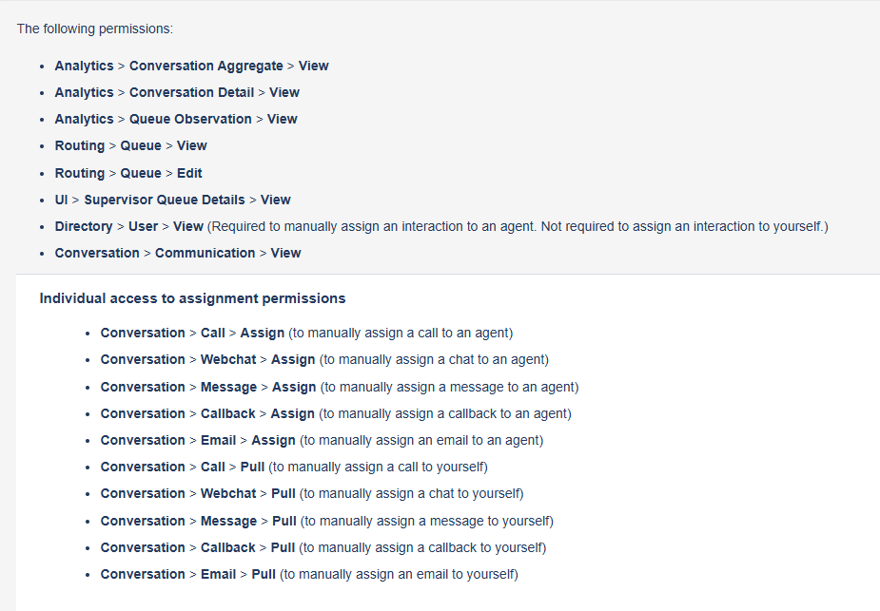
Task: Select Analytics > Conversation Detail > View line
Action: (x=177, y=92)
